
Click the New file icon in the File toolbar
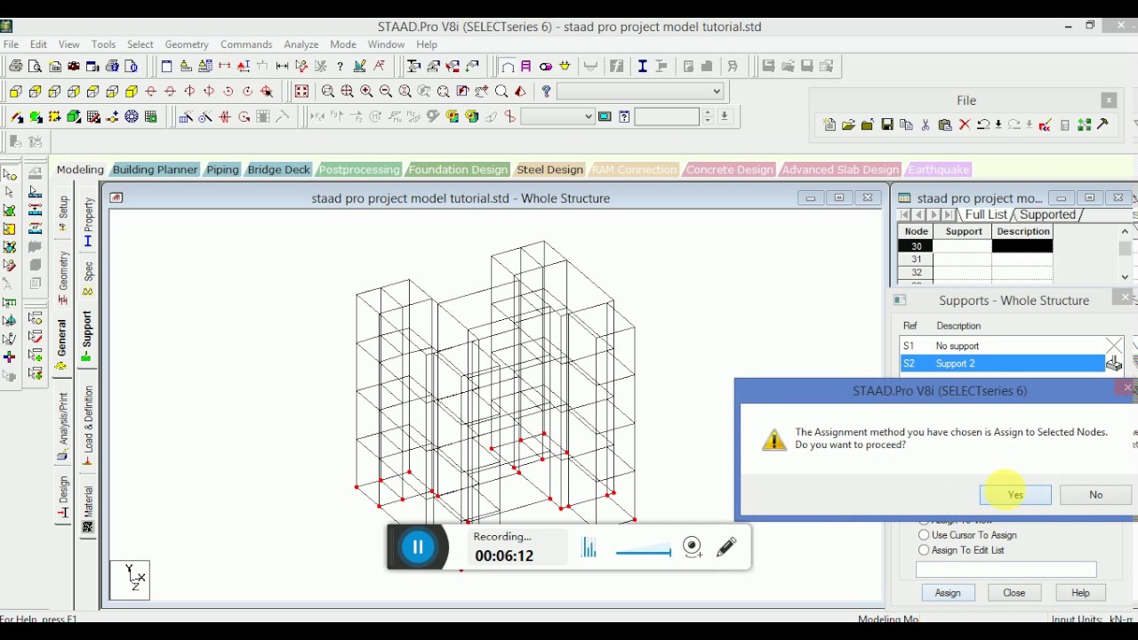[829, 125]
